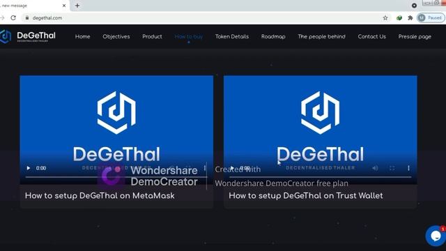Click the Paused profile button

click(x=431, y=17)
